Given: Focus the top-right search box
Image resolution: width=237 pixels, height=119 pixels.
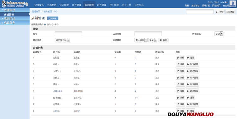Looking at the screenshot, I should (200, 12).
